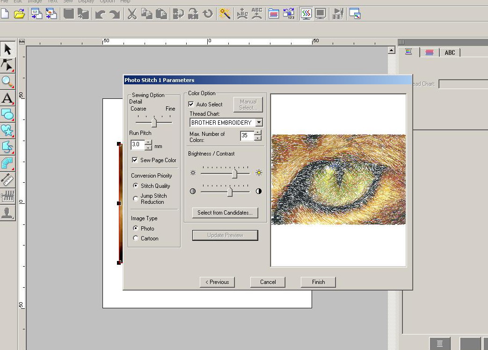Click the scissors Cut icon
This screenshot has width=488, height=350.
tap(132, 14)
